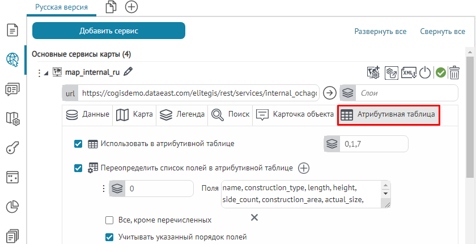Click the pencil icon to rename map_internal_ru
The height and width of the screenshot is (244, 476).
(x=128, y=71)
